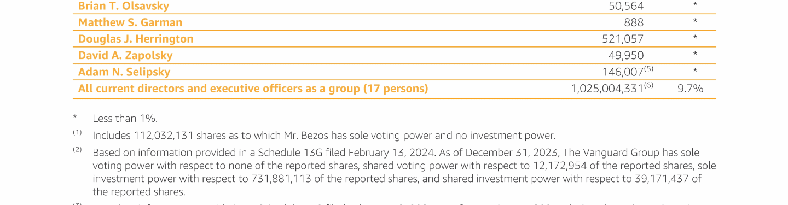788x205 pixels.
Task: Click footnote marker (6) beside group total
Action: click(x=649, y=85)
